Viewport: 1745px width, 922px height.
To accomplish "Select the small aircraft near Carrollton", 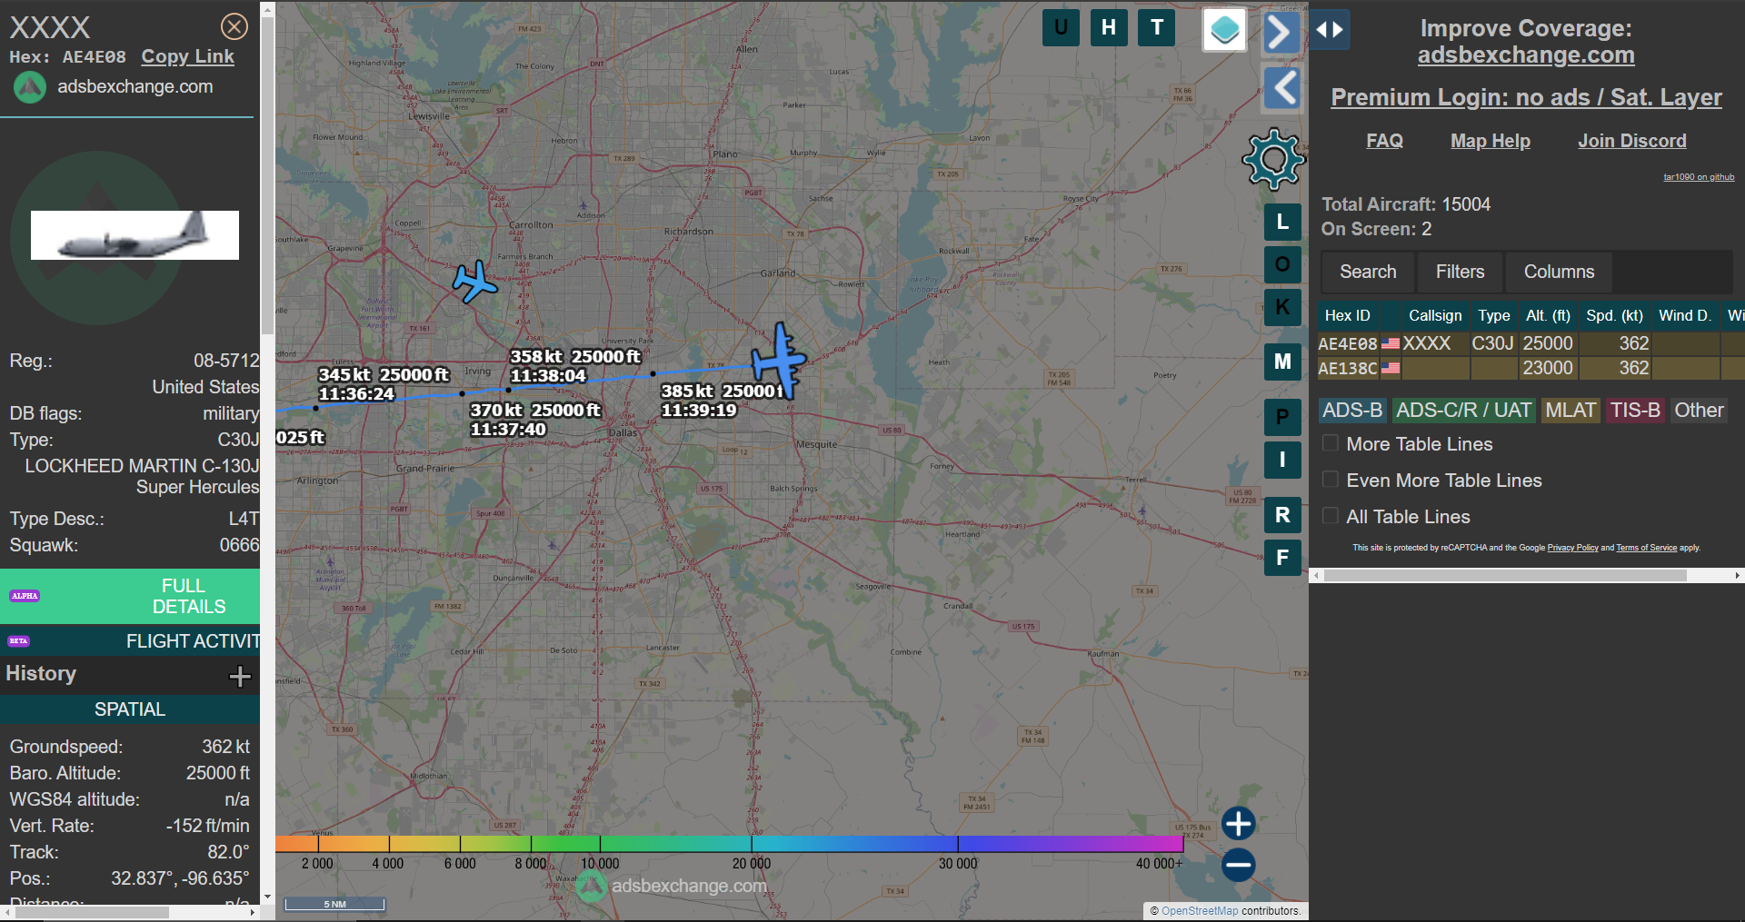I will point(474,282).
